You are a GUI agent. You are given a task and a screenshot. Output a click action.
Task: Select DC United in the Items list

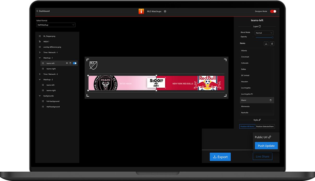pos(257,75)
